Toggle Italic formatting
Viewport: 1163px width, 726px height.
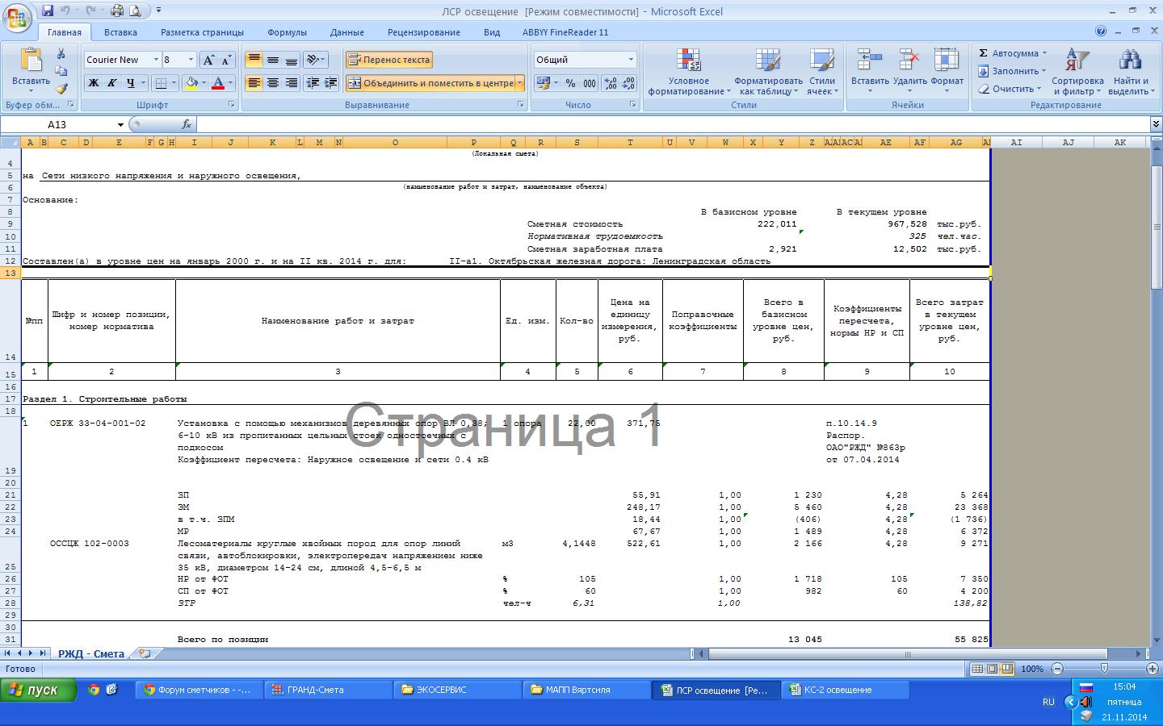click(x=111, y=83)
